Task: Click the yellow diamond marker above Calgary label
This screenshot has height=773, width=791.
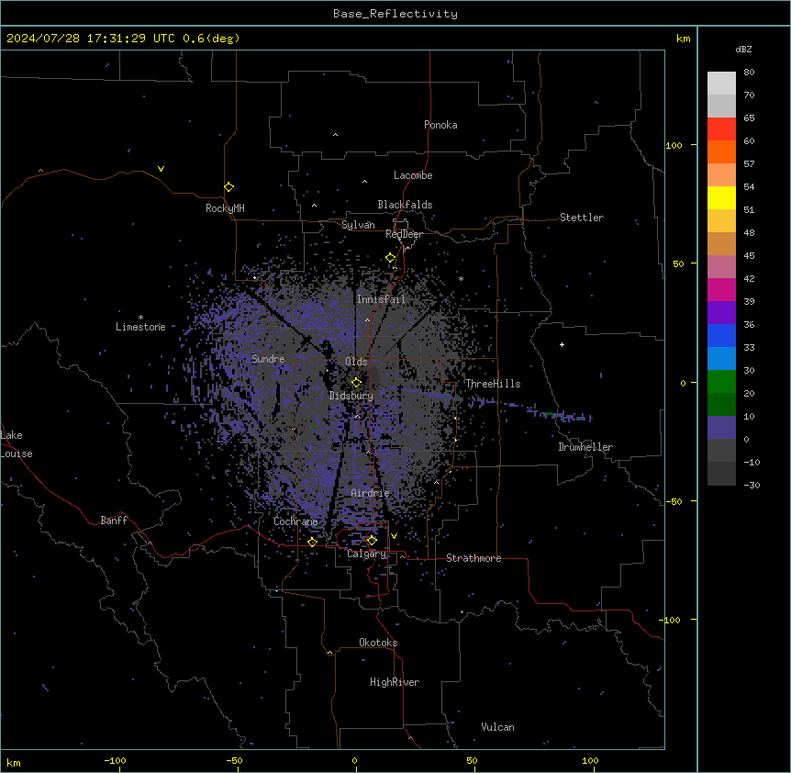Action: click(x=372, y=541)
